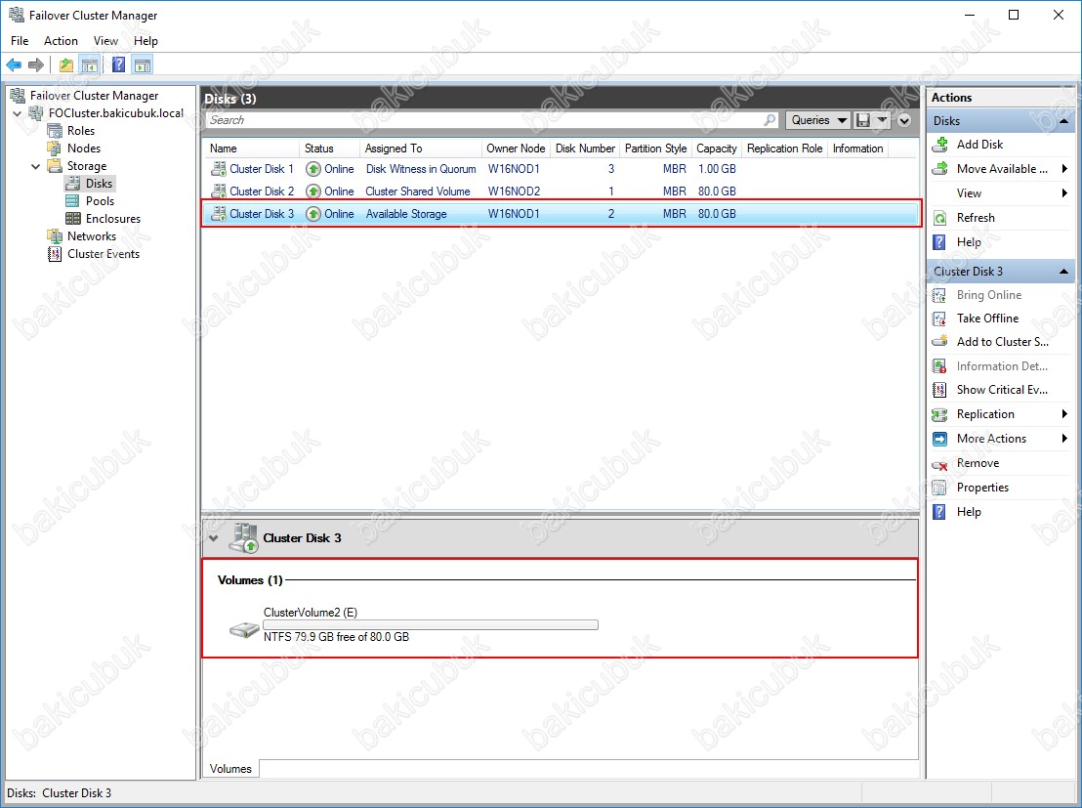This screenshot has height=808, width=1082.
Task: Click the round expand chevron beside search
Action: [904, 121]
